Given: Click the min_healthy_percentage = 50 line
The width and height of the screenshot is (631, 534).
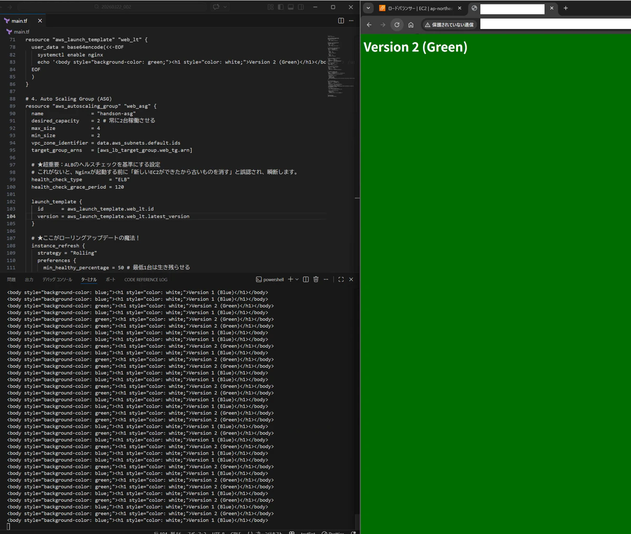Looking at the screenshot, I should point(116,268).
